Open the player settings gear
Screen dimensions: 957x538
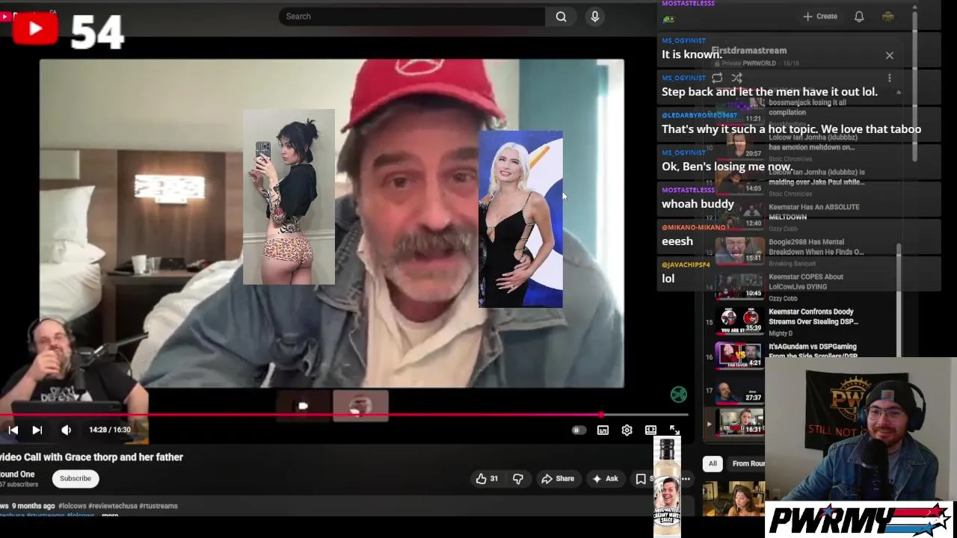coord(627,430)
